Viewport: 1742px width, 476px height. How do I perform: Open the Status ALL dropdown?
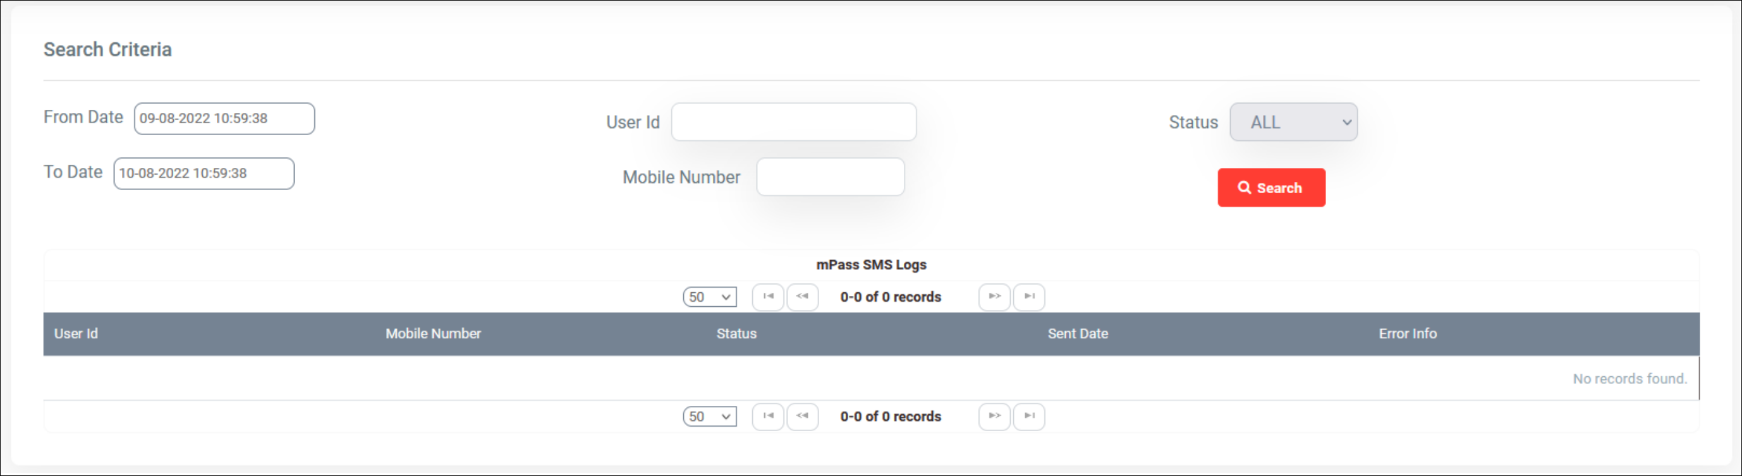pyautogui.click(x=1293, y=122)
